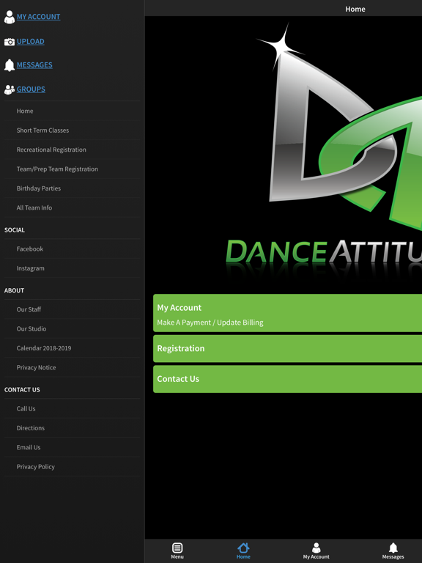Open Privacy Policy under Contact Us

click(72, 467)
